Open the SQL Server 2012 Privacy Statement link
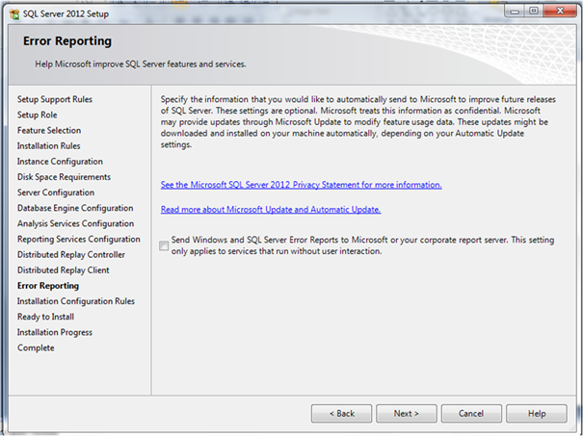The image size is (583, 436). (x=302, y=185)
